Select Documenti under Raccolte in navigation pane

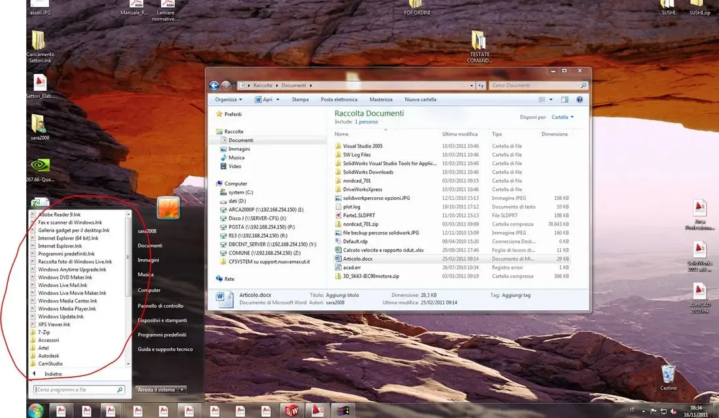click(x=241, y=140)
